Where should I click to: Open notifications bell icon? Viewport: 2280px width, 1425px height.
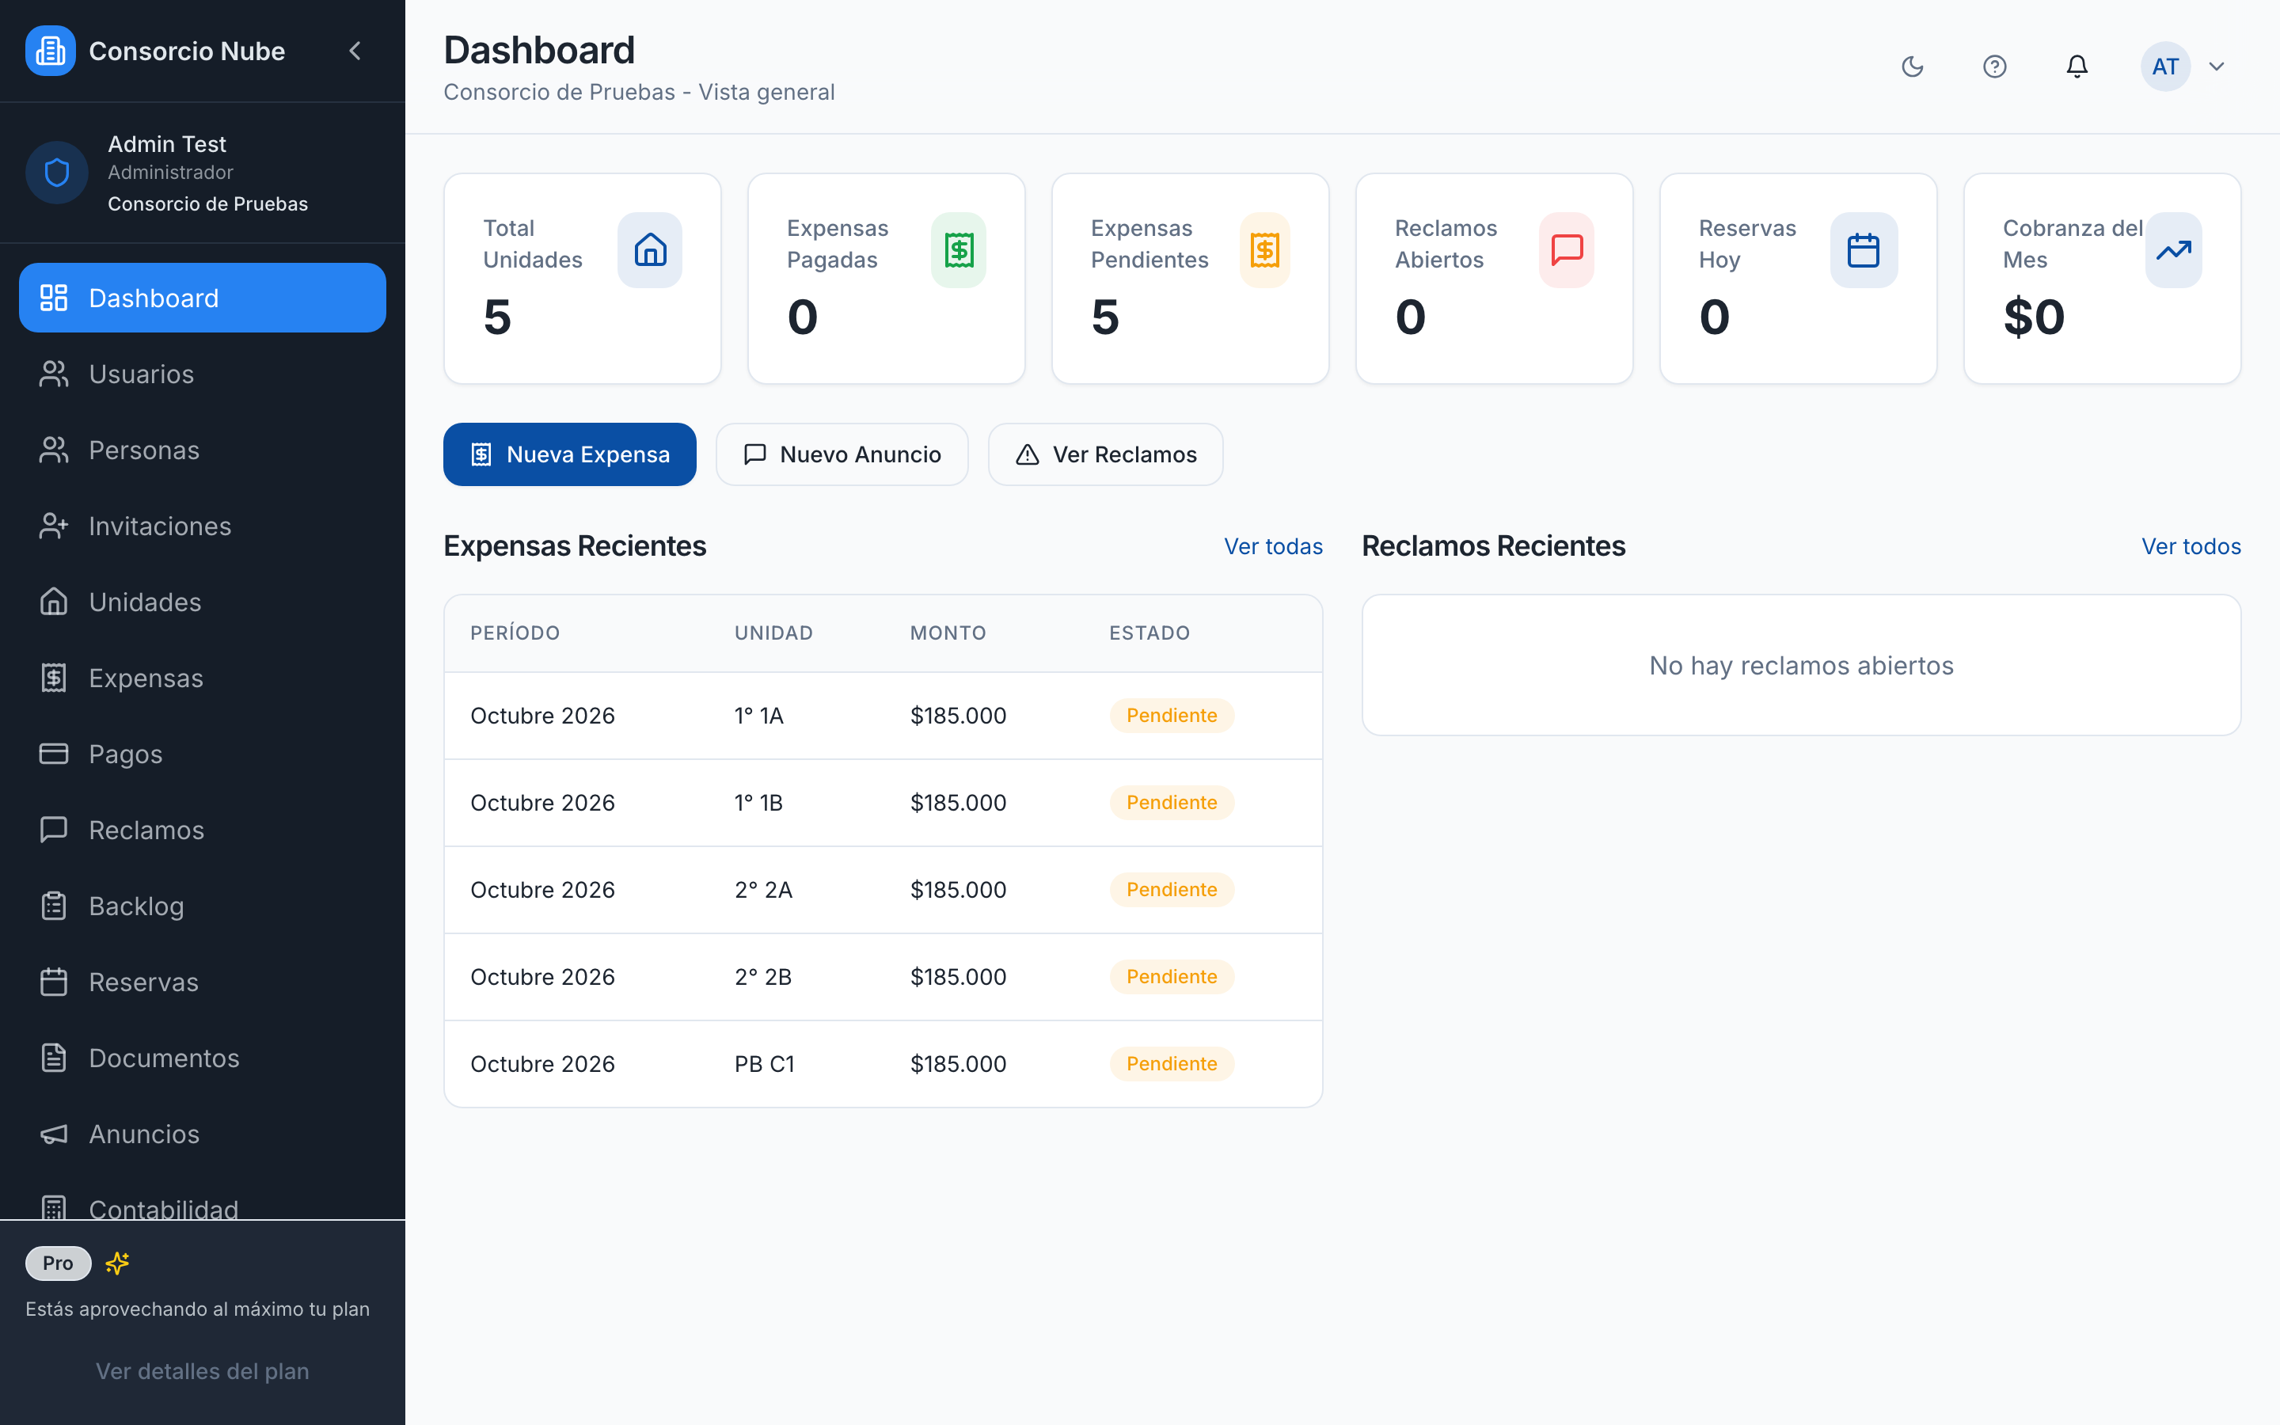point(2077,66)
